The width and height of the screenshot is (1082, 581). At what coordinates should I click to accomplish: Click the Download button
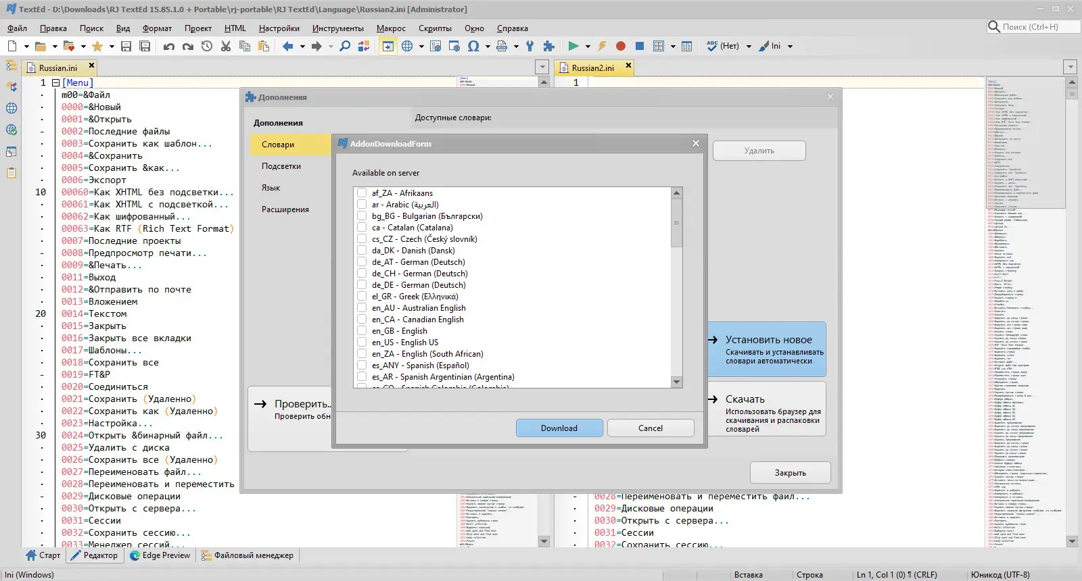pyautogui.click(x=559, y=428)
